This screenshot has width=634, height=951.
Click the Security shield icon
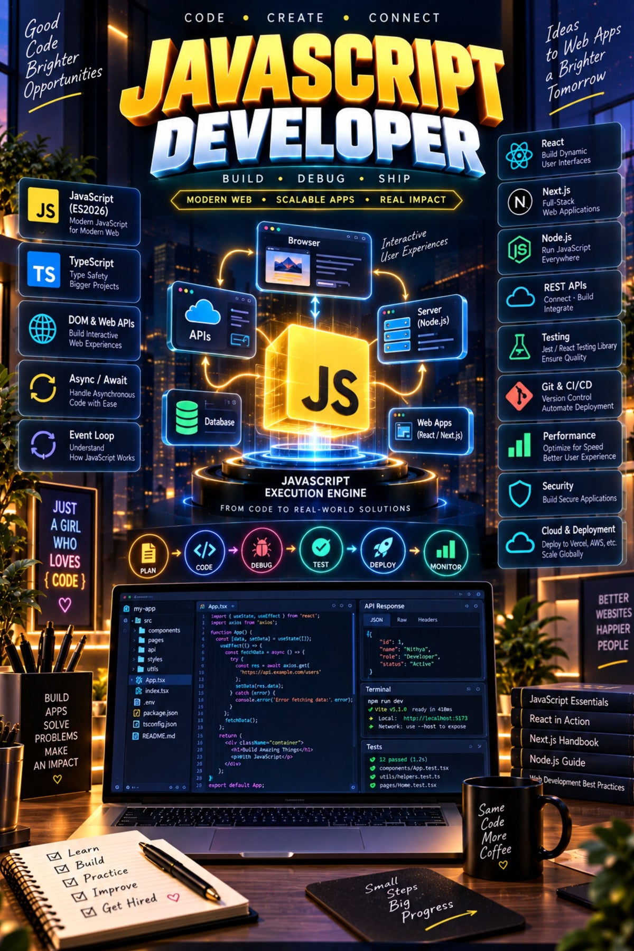[520, 494]
